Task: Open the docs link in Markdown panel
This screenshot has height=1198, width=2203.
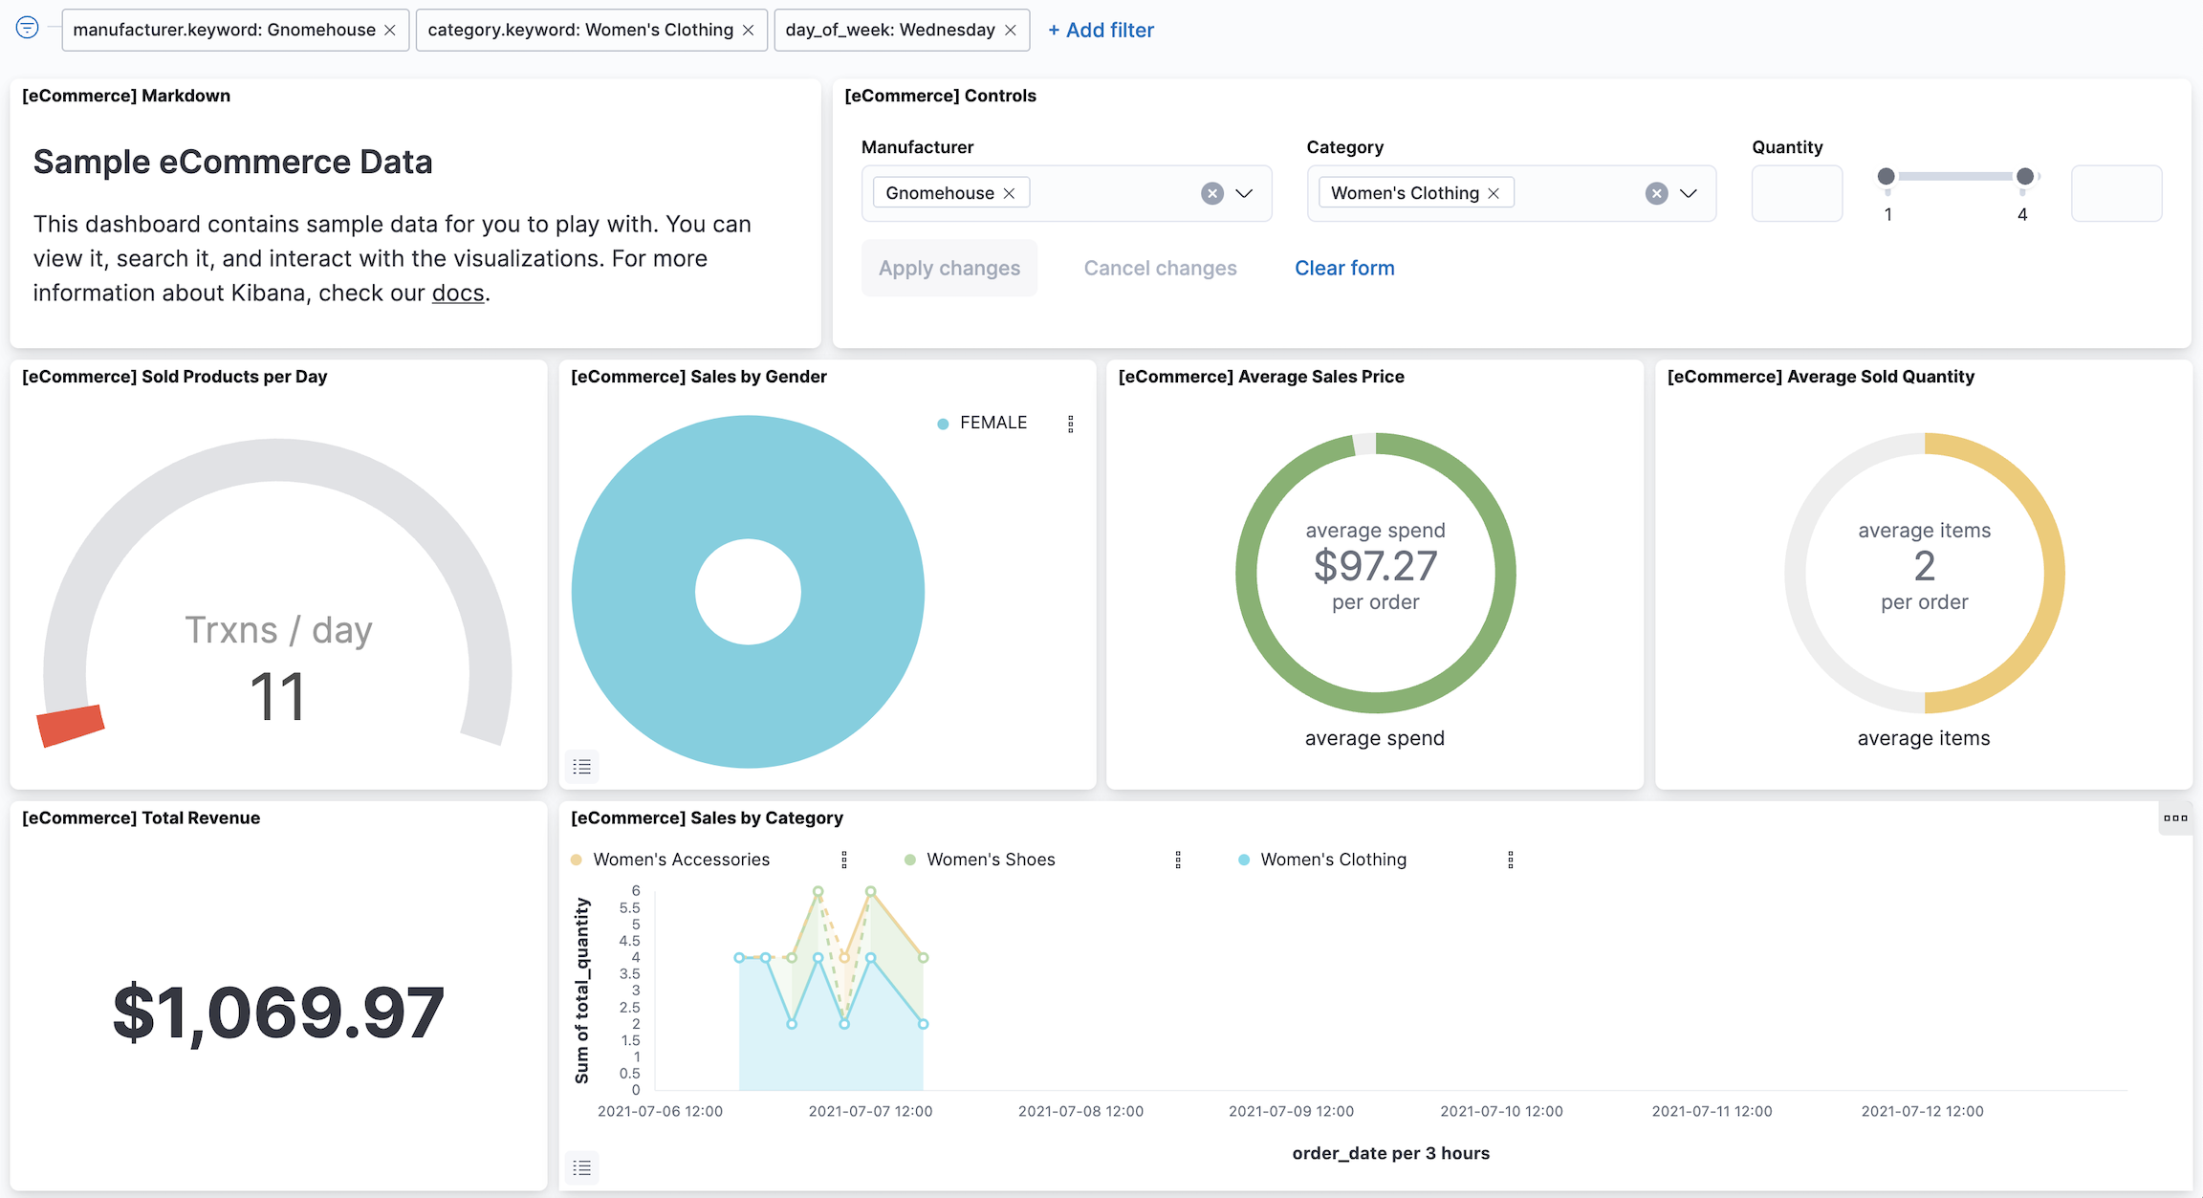Action: (x=458, y=294)
